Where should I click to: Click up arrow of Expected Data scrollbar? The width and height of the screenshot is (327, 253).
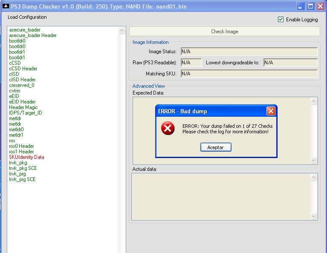point(314,101)
